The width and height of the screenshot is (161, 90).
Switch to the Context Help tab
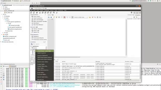click(131, 15)
